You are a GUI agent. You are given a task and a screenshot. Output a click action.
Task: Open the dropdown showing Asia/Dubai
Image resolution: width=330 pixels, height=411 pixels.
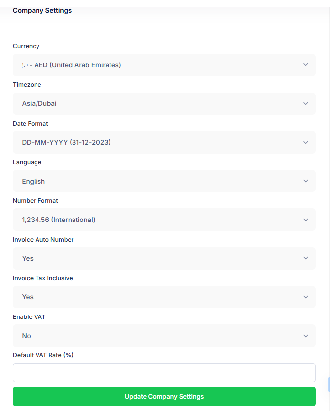pyautogui.click(x=148, y=104)
